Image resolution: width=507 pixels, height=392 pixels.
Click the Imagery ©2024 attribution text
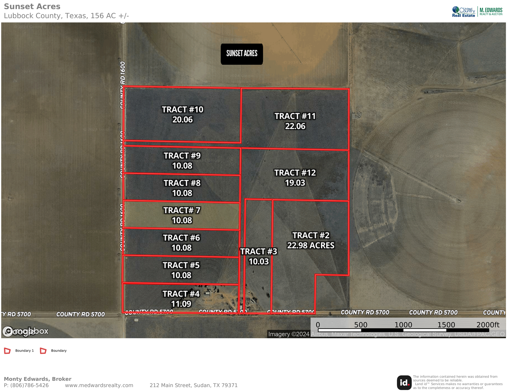tap(288, 334)
